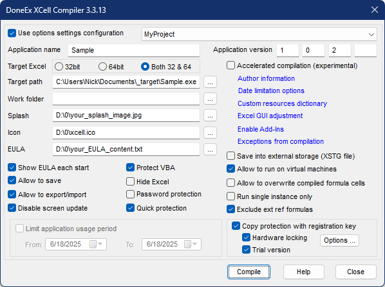Enable Hide Excel checkbox

[131, 182]
